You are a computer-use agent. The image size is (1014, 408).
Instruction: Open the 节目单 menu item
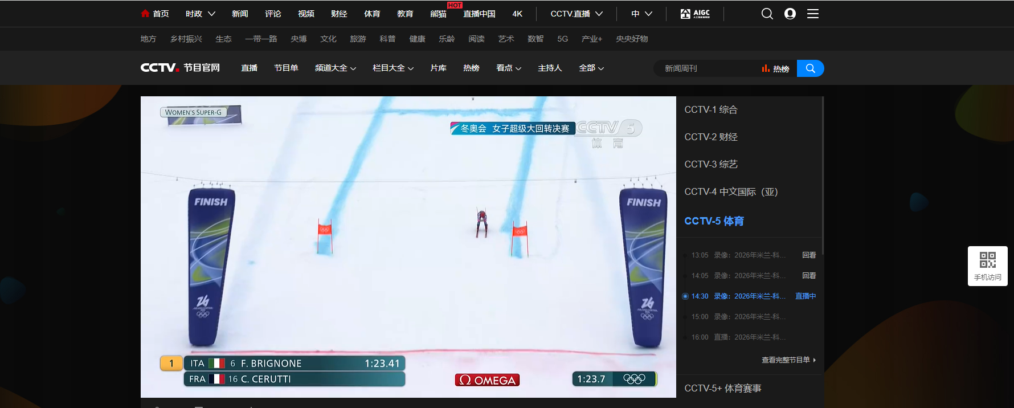pos(286,68)
